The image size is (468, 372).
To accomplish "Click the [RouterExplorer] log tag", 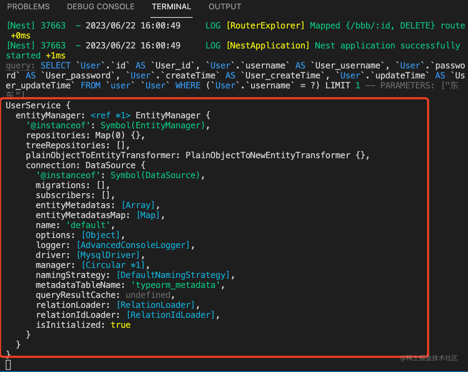I will point(265,26).
